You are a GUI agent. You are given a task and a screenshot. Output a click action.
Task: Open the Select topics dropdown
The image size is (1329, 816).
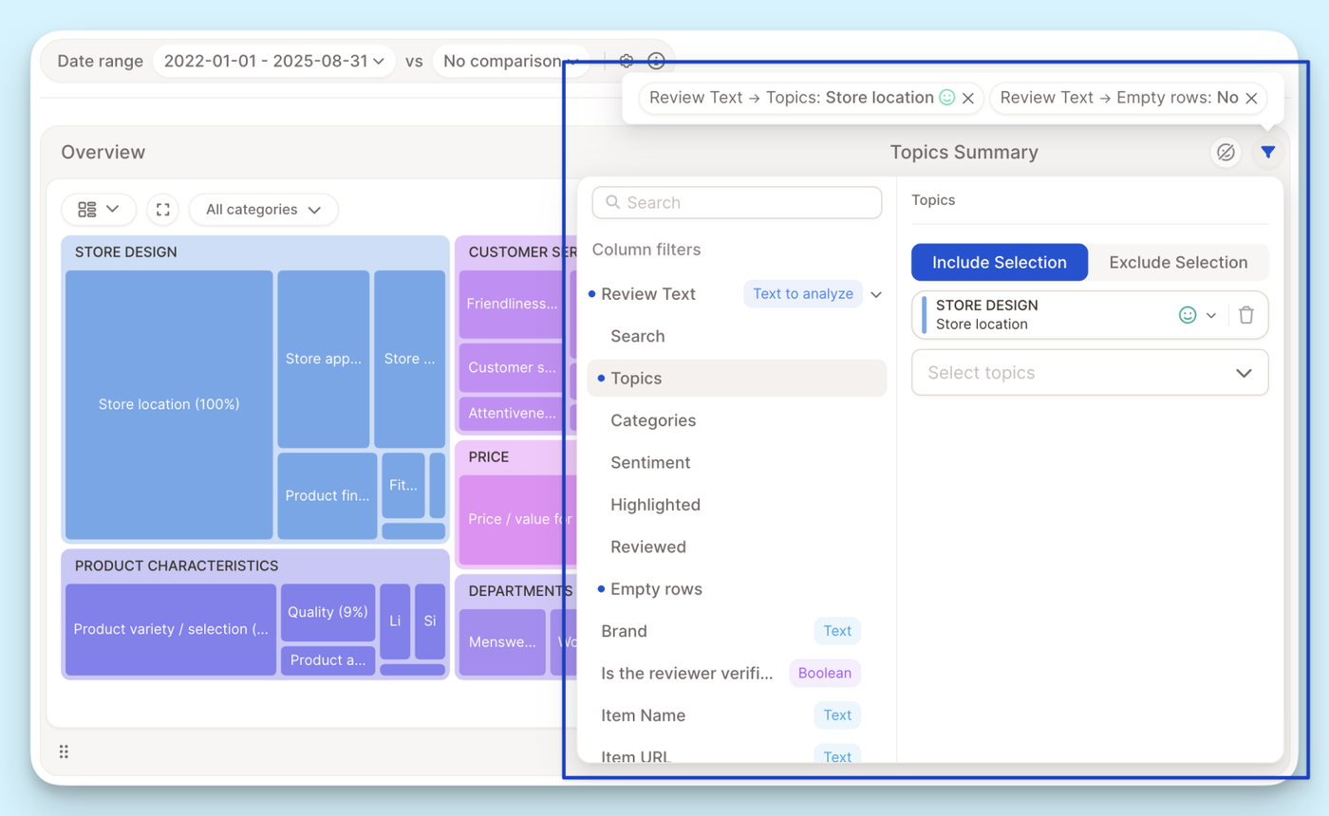tap(1089, 373)
